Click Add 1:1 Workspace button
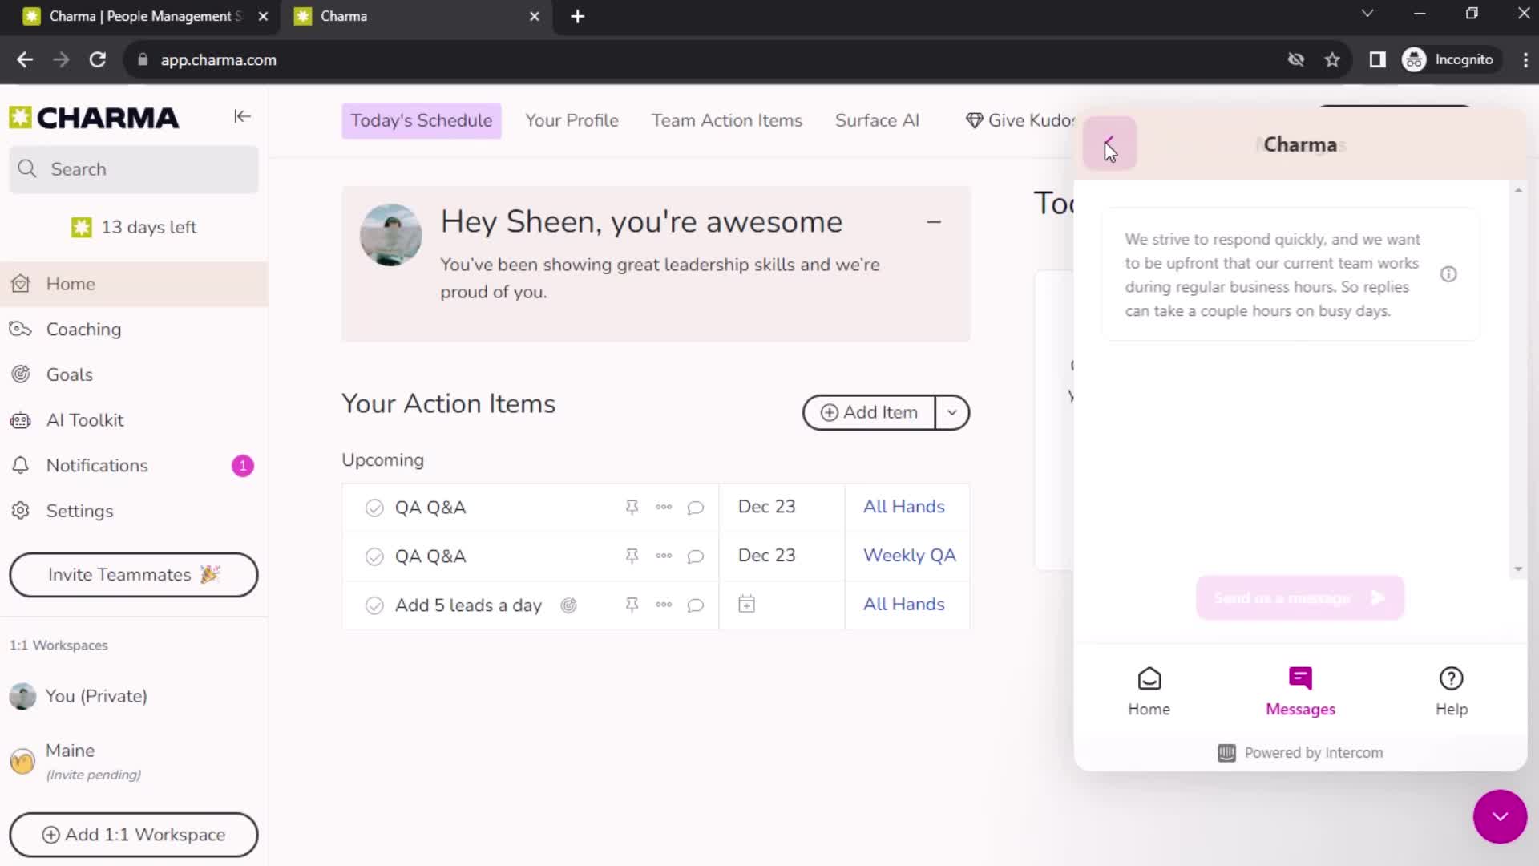 click(134, 835)
